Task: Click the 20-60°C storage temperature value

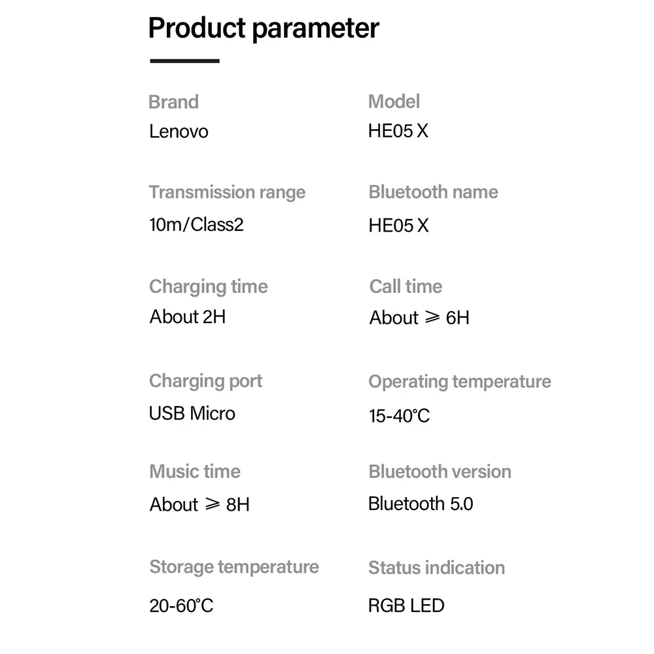Action: [181, 606]
